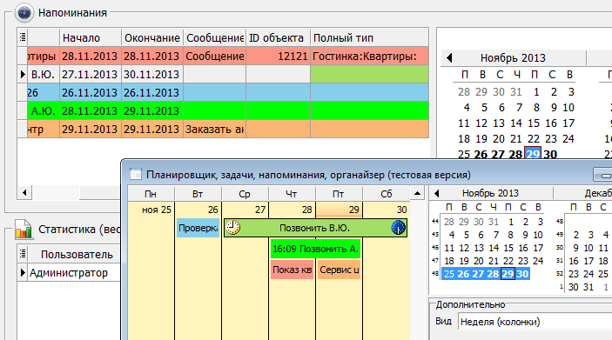This screenshot has height=340, width=612.
Task: Click the blue clock on Позвонить В.Ю. event
Action: [398, 228]
